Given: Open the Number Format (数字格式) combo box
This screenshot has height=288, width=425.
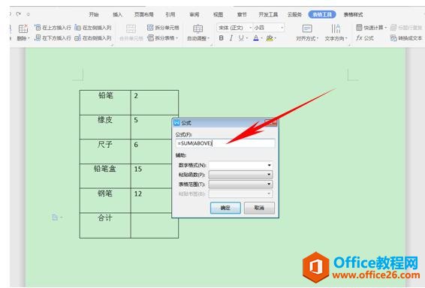Looking at the screenshot, I should 240,165.
